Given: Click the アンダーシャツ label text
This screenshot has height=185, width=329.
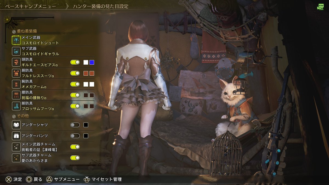Looking at the screenshot, I should coord(35,125).
